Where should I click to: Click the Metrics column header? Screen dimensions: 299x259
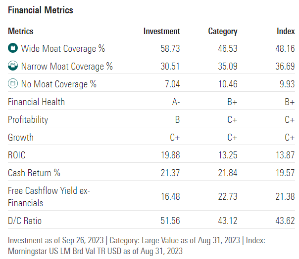click(21, 31)
